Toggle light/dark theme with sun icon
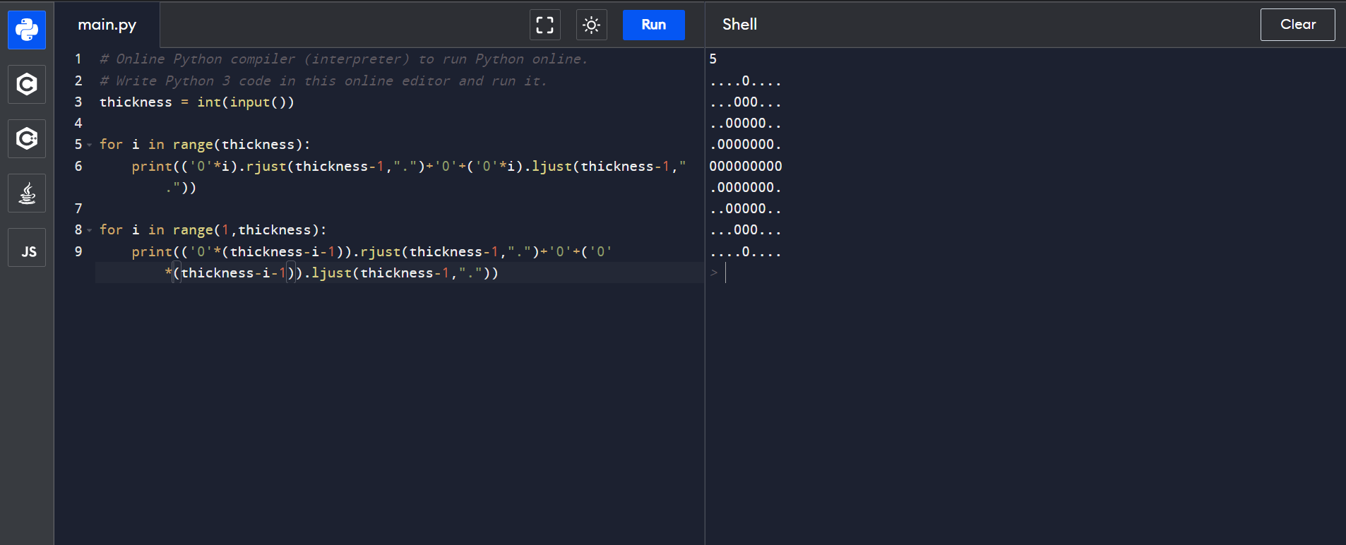The image size is (1346, 545). point(591,25)
